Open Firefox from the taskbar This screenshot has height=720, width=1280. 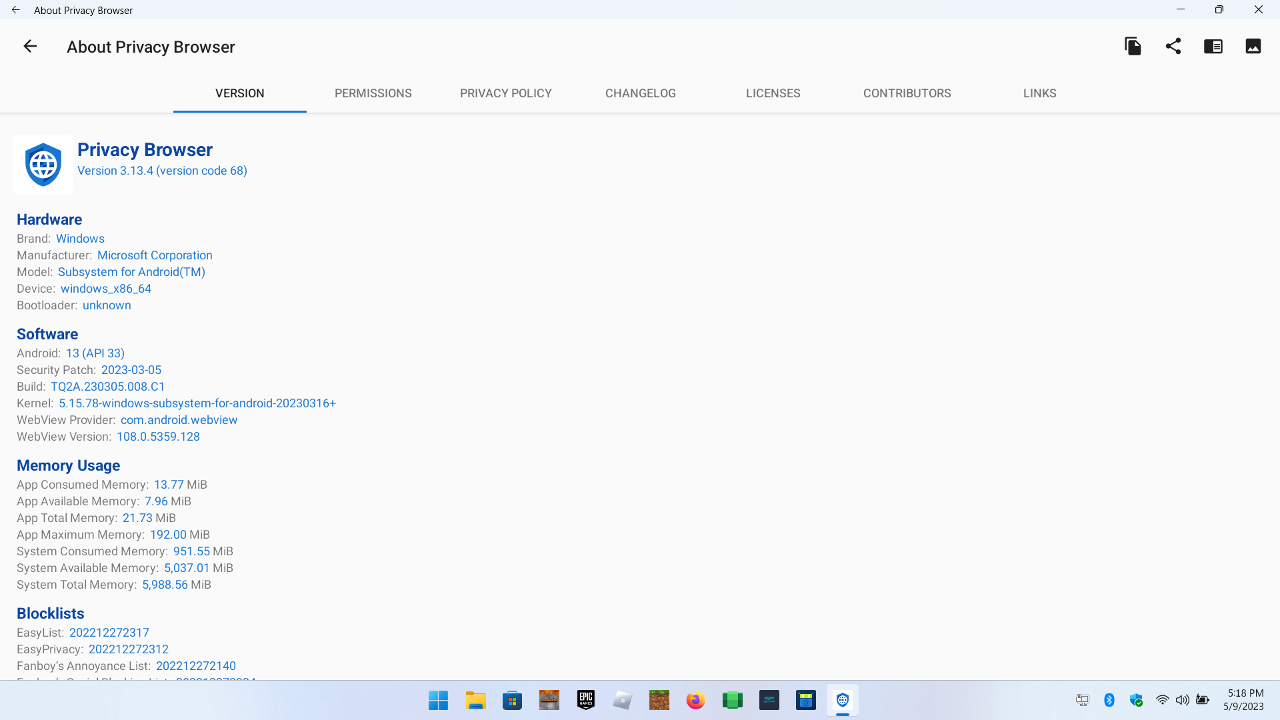tap(695, 700)
